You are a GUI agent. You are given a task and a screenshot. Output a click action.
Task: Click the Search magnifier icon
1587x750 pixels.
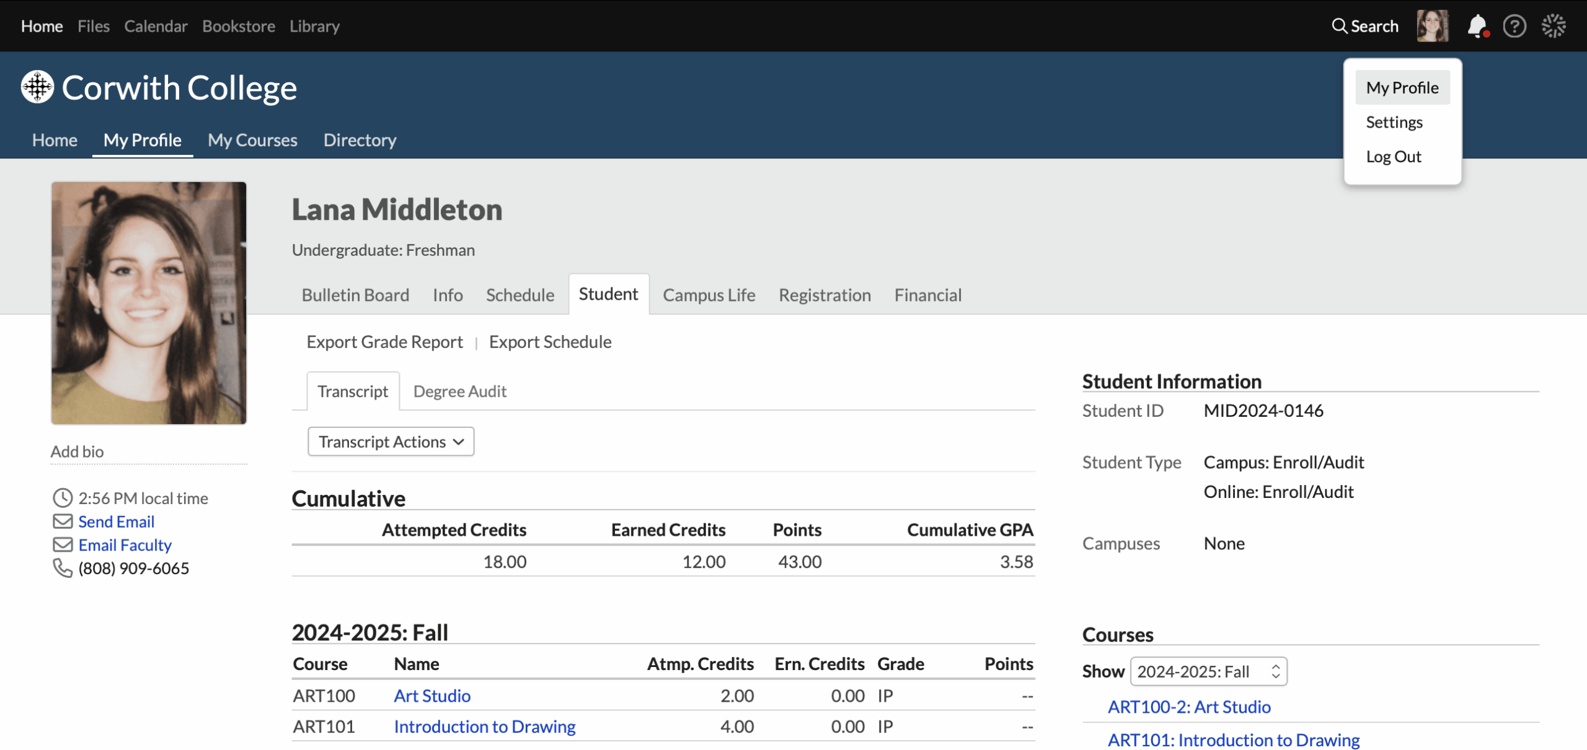(1339, 26)
